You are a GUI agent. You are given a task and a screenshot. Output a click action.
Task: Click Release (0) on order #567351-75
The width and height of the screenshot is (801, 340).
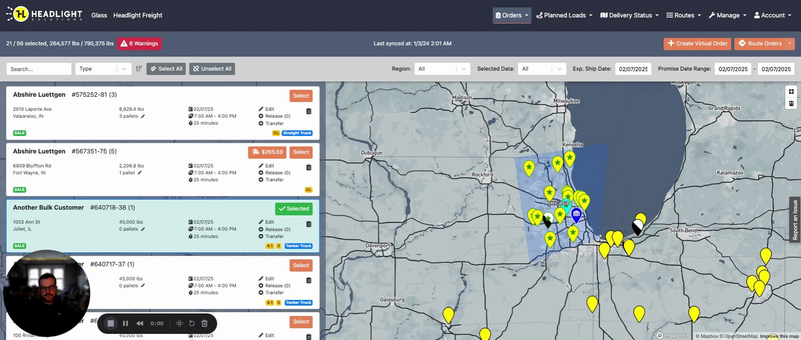point(275,173)
